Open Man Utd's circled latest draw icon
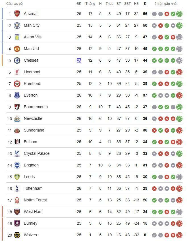Viewport: 189px width, 244px height. click(x=179, y=49)
